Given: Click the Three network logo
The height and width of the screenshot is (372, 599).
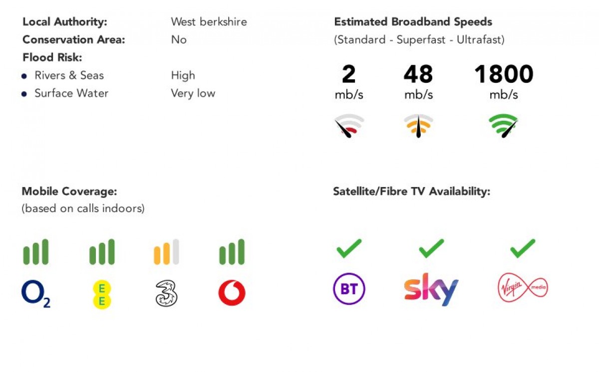Looking at the screenshot, I should click(x=166, y=293).
